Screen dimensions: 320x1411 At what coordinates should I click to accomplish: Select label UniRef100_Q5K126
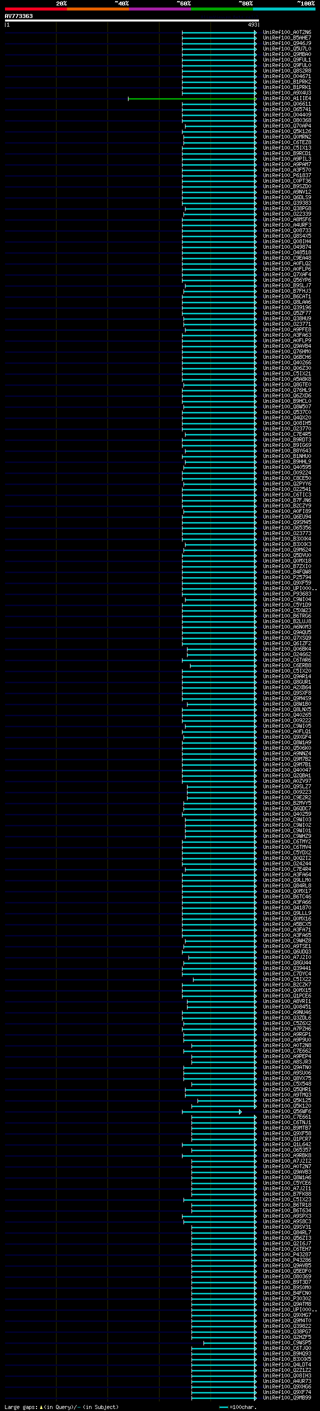tap(286, 132)
